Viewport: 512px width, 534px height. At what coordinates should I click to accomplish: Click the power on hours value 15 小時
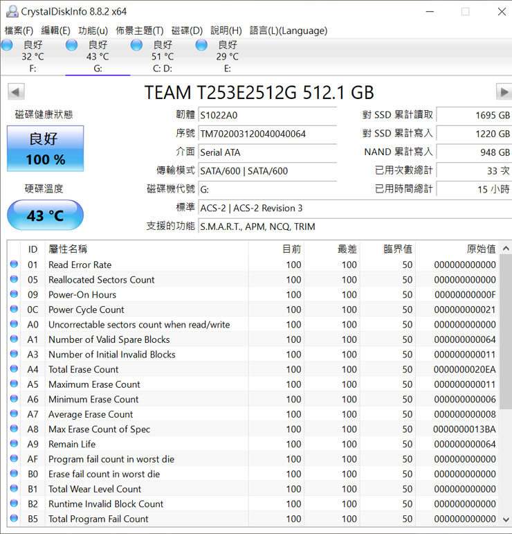click(x=474, y=189)
